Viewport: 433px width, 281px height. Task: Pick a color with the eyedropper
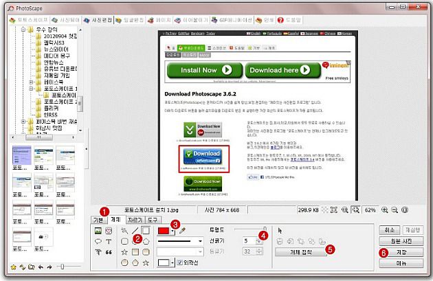[182, 231]
